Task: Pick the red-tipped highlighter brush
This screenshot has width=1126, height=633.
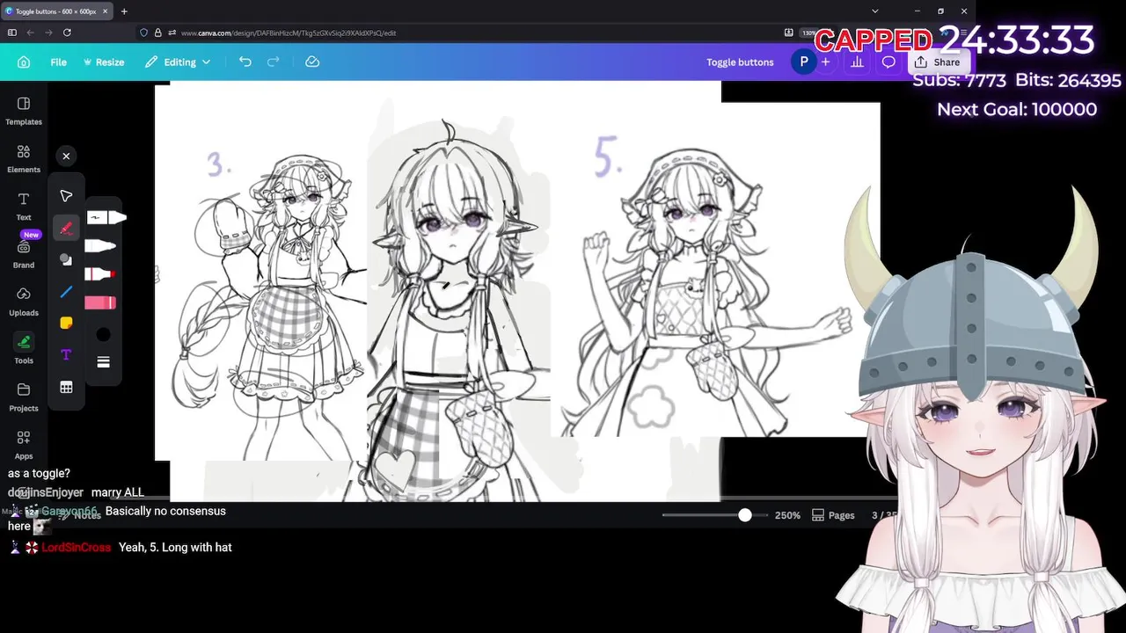Action: pyautogui.click(x=100, y=274)
